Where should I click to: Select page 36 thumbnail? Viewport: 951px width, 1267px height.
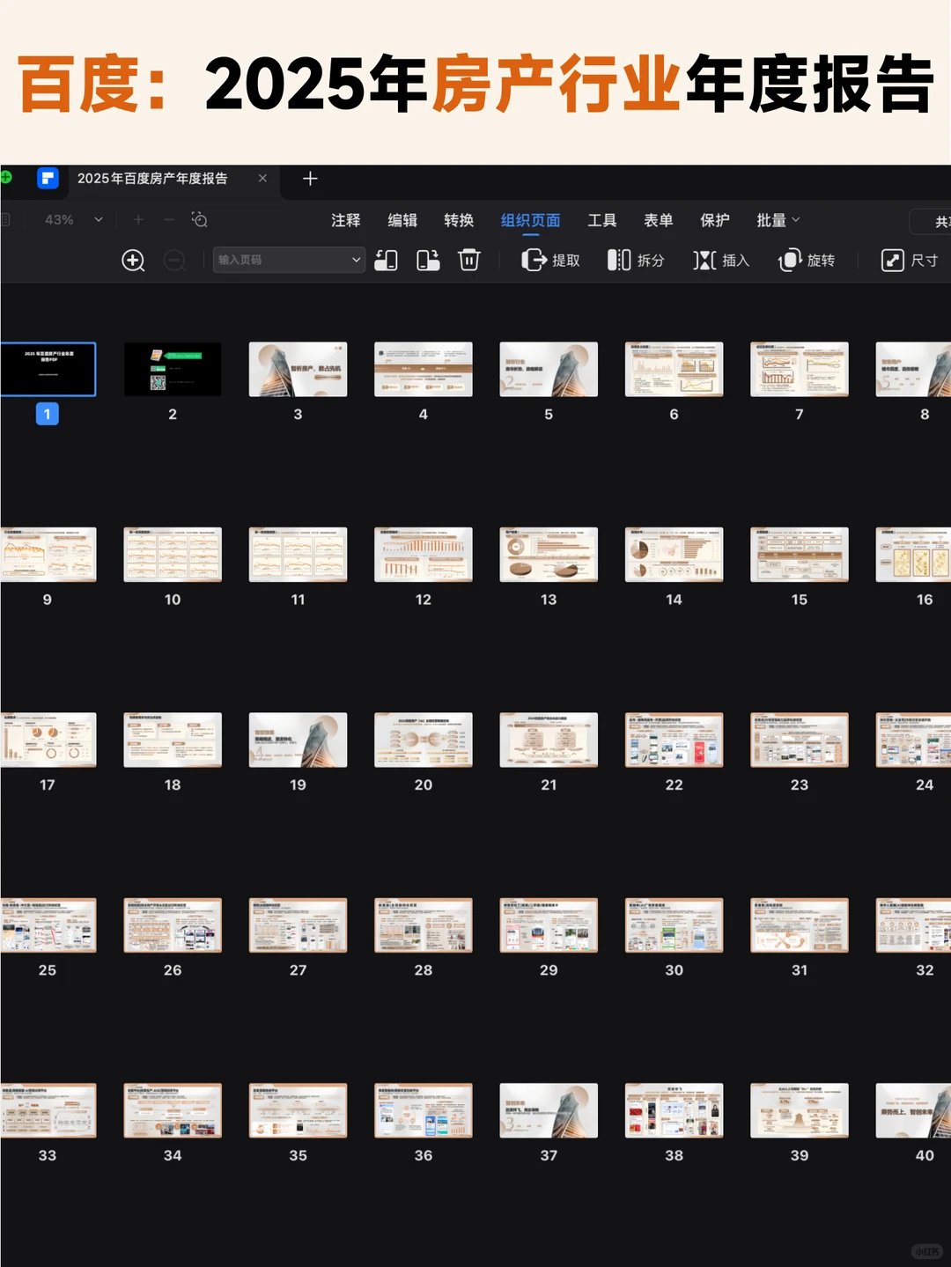click(424, 1110)
